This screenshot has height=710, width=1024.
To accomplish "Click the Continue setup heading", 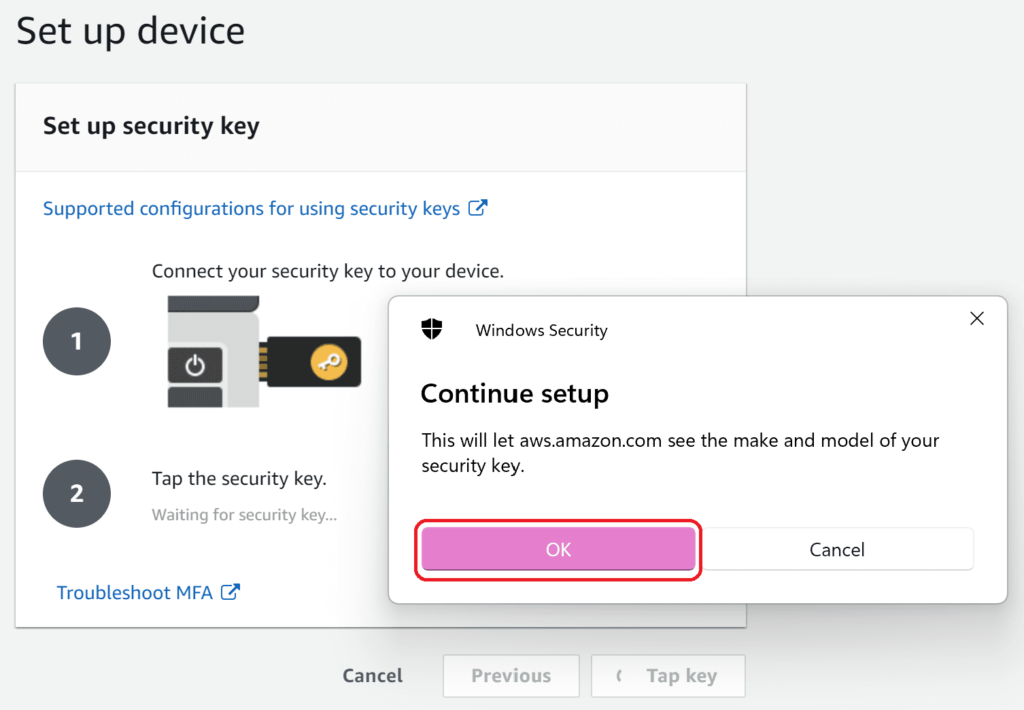I will click(x=515, y=394).
